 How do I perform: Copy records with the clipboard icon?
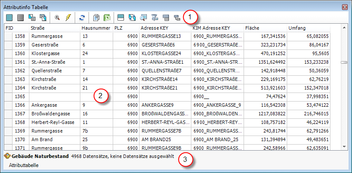[x=97, y=18]
